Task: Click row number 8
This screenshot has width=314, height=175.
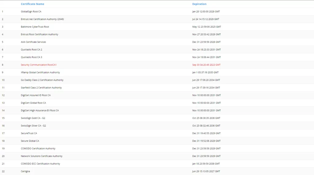Action: tap(2, 65)
